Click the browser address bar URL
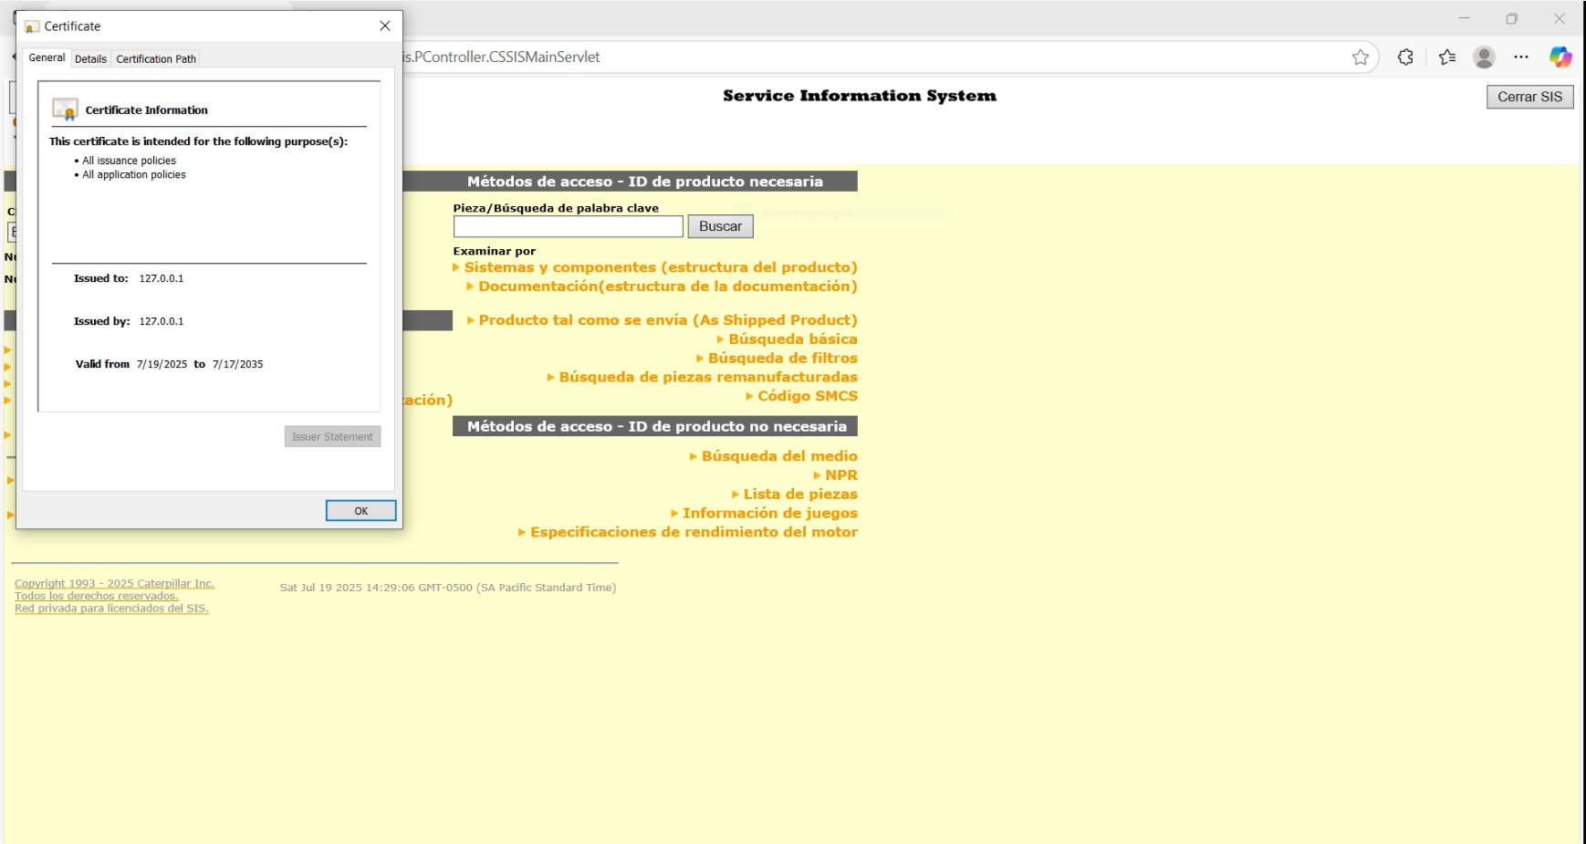Viewport: 1586px width, 844px height. pos(501,57)
